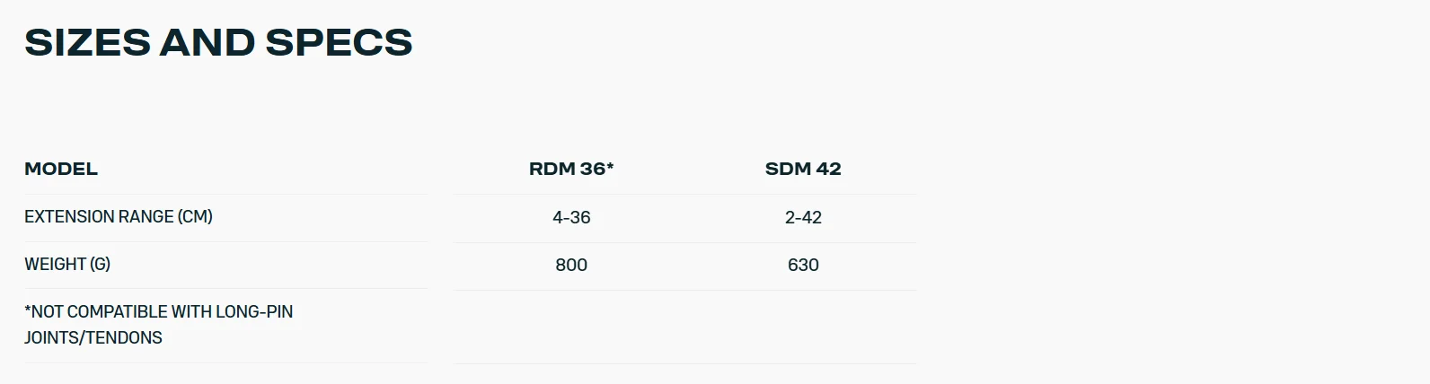The width and height of the screenshot is (1430, 384).
Task: Click the word SIZES in heading
Action: point(87,43)
